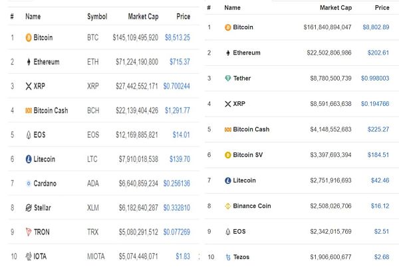This screenshot has height=267, width=399.
Task: Click the Stellar rocket icon
Action: (x=28, y=208)
